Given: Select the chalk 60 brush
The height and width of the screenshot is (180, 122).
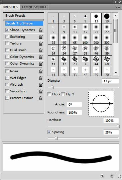Looking at the screenshot, I should (107, 61).
